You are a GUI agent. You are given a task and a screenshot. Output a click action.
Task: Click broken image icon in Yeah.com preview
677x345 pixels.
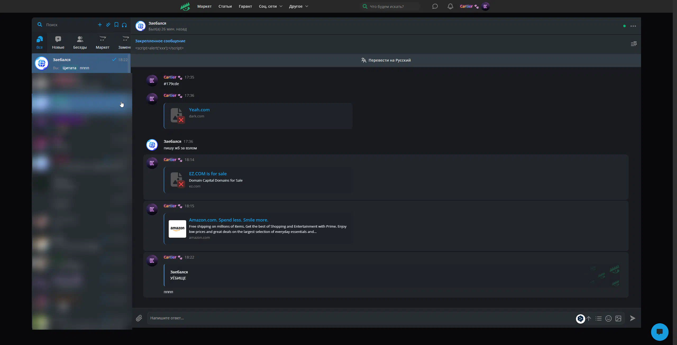[177, 116]
